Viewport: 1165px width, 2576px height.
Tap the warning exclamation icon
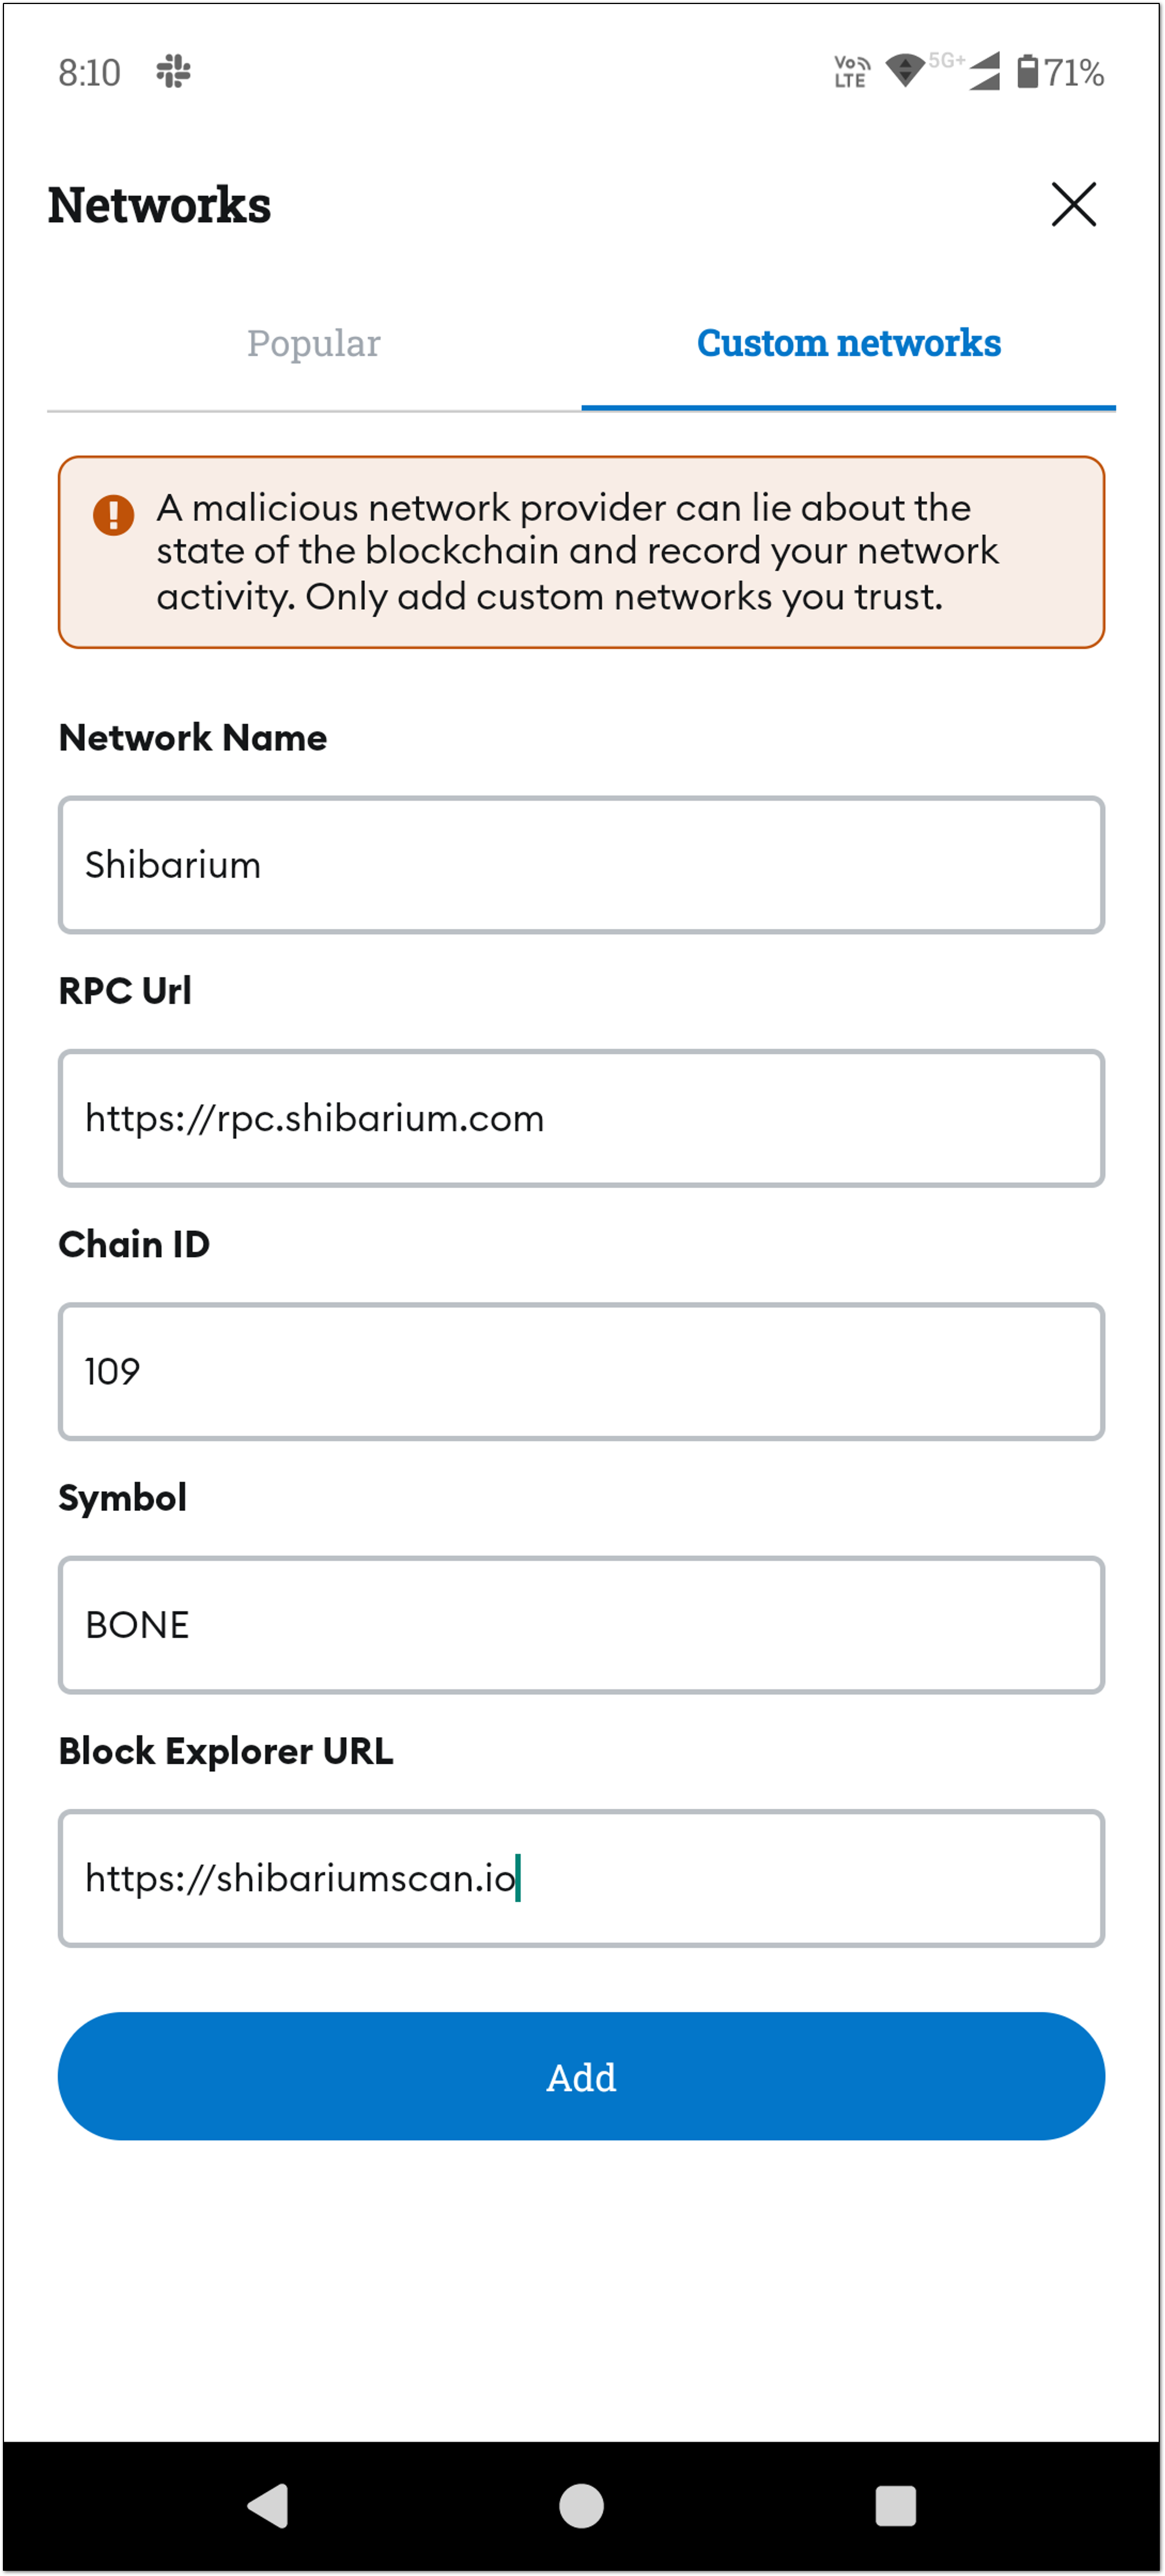click(113, 515)
